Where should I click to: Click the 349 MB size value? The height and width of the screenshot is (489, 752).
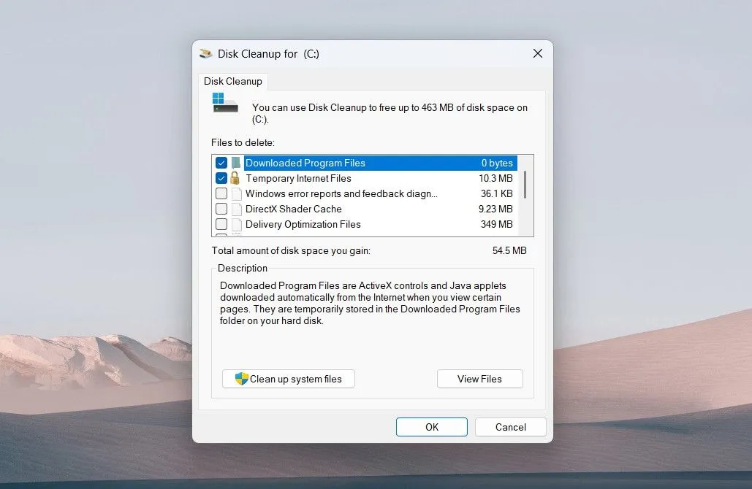(497, 224)
